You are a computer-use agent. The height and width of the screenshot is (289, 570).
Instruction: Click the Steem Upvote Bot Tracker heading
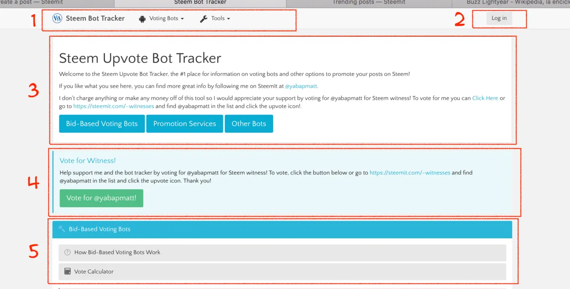pos(140,58)
